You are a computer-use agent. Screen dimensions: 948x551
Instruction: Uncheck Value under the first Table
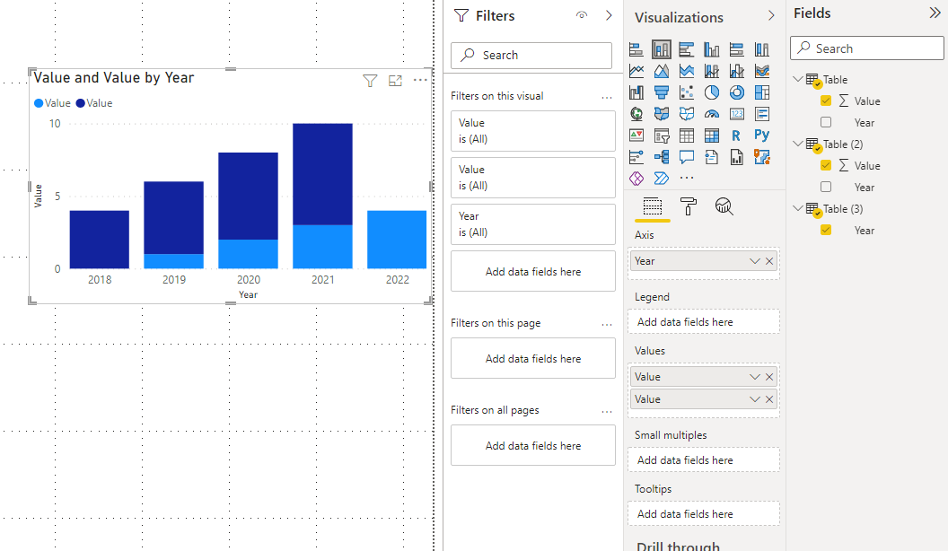(826, 101)
